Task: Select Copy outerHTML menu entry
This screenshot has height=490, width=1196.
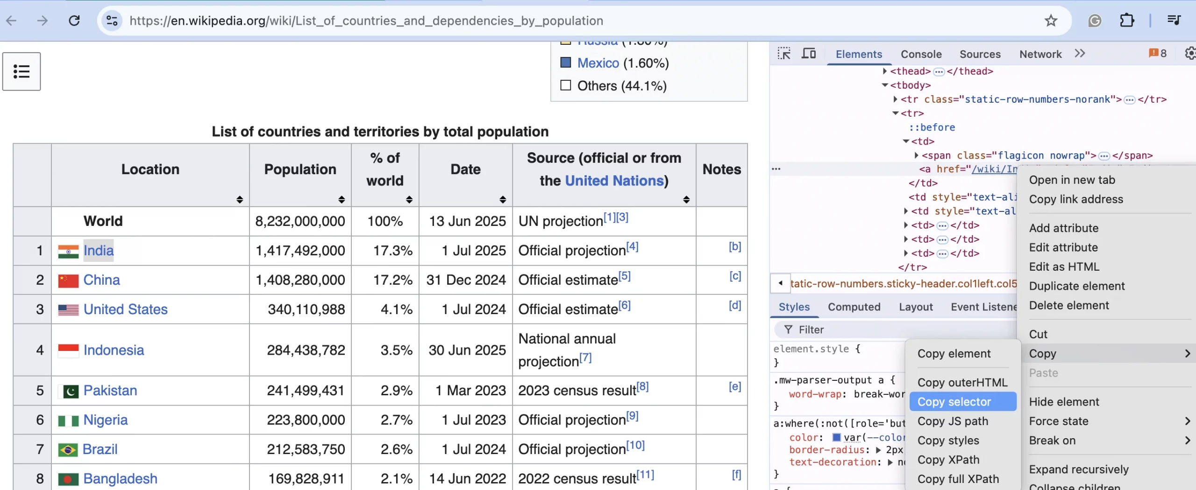Action: coord(963,383)
